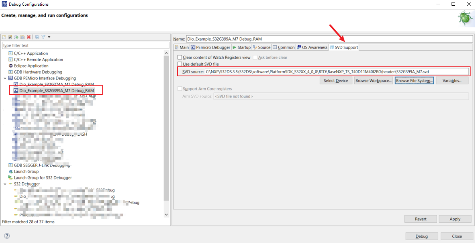This screenshot has width=475, height=243.
Task: Click the Debug button
Action: [422, 237]
